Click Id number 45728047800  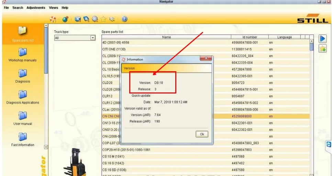(242, 69)
